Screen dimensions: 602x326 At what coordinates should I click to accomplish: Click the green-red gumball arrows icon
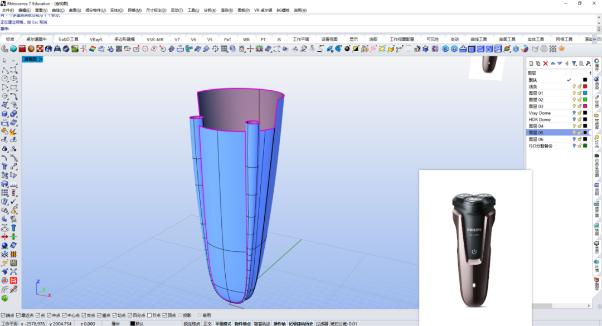click(x=250, y=49)
